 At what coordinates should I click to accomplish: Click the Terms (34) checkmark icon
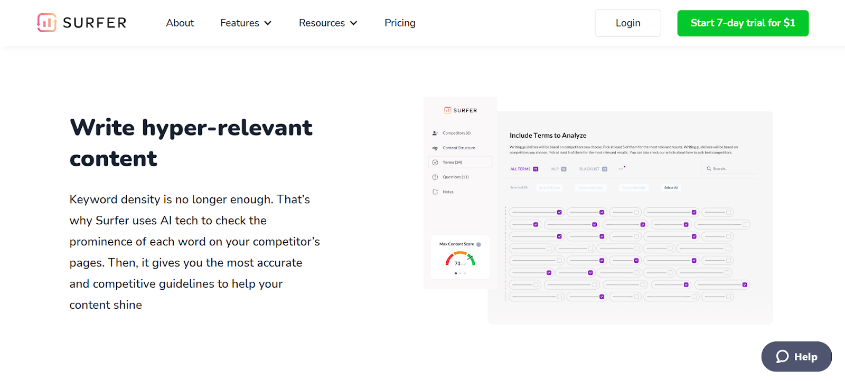click(435, 163)
